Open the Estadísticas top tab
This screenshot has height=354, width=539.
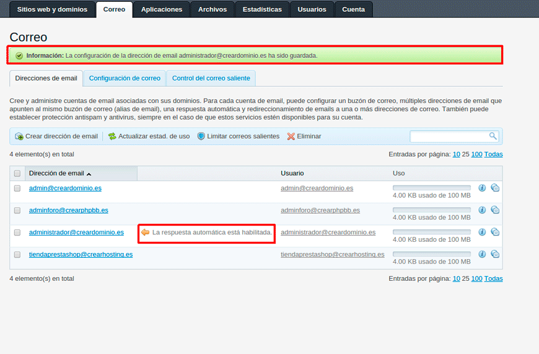[x=262, y=9]
